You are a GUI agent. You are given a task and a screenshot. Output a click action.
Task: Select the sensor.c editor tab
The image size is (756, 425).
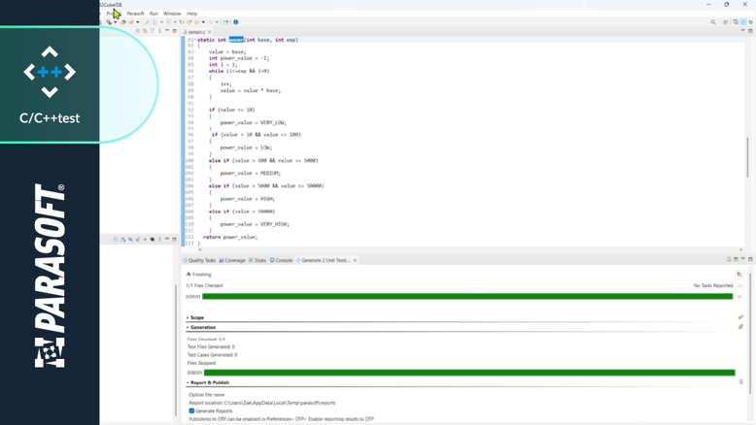(x=194, y=32)
